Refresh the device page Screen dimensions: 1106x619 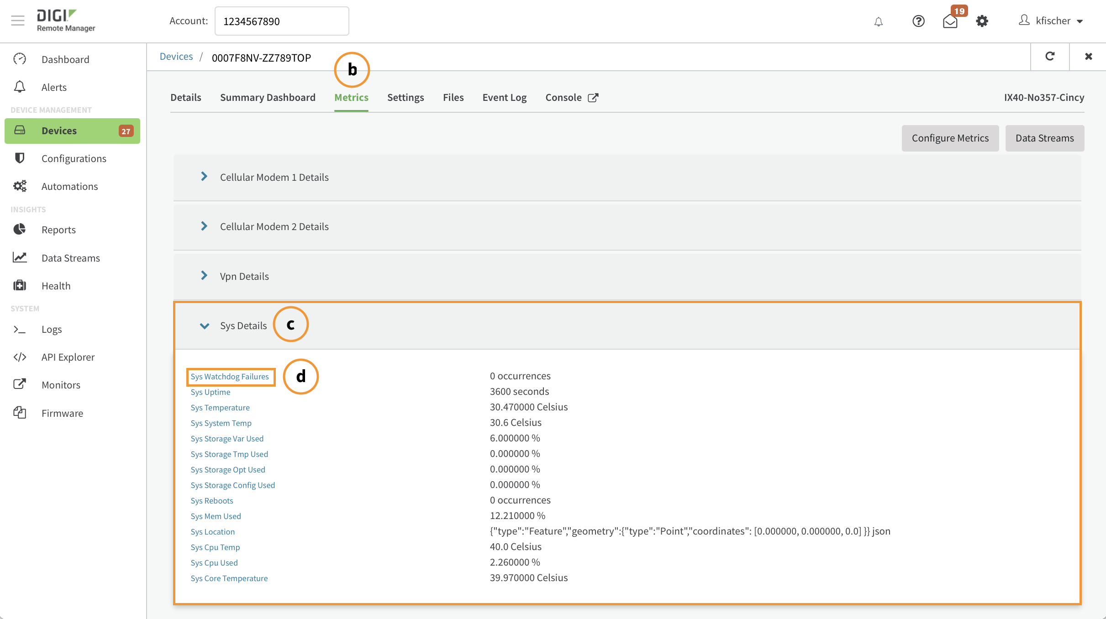click(1050, 56)
